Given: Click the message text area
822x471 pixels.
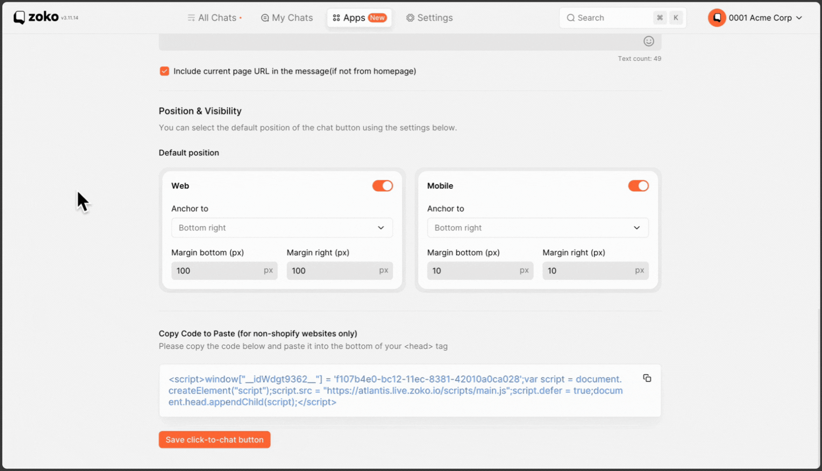Looking at the screenshot, I should pyautogui.click(x=410, y=42).
